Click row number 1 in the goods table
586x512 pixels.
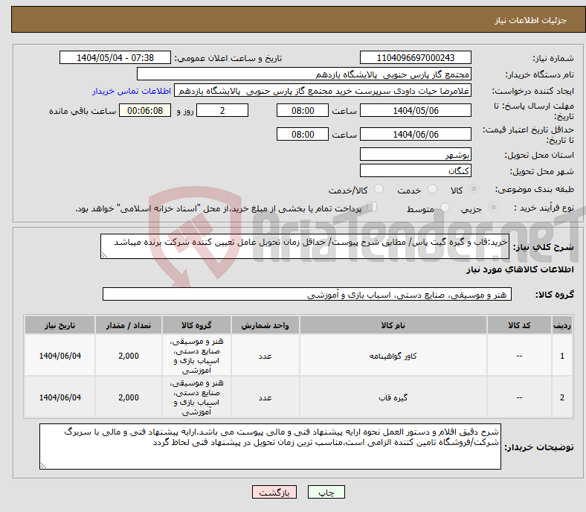click(x=562, y=356)
